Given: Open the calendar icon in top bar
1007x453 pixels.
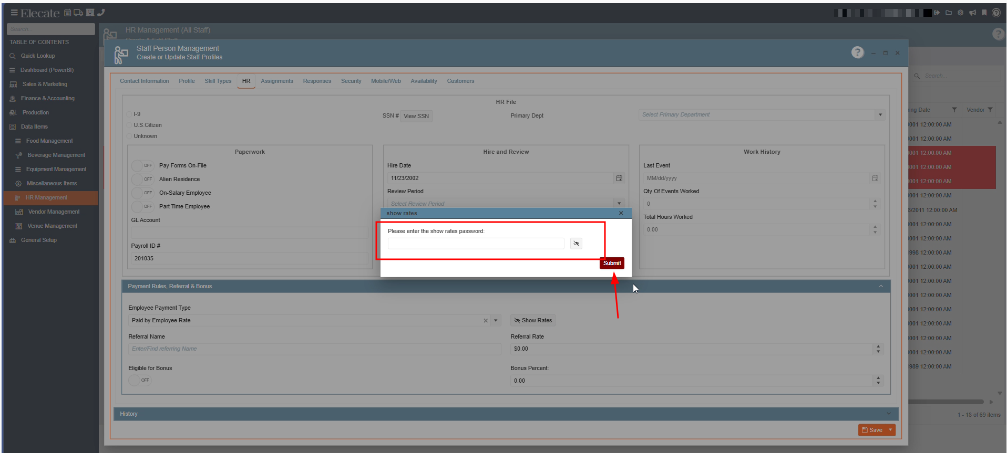Looking at the screenshot, I should [x=67, y=13].
